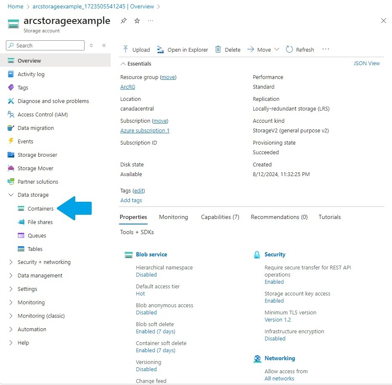Open the toolbar overflow ellipsis menu

coord(326,49)
